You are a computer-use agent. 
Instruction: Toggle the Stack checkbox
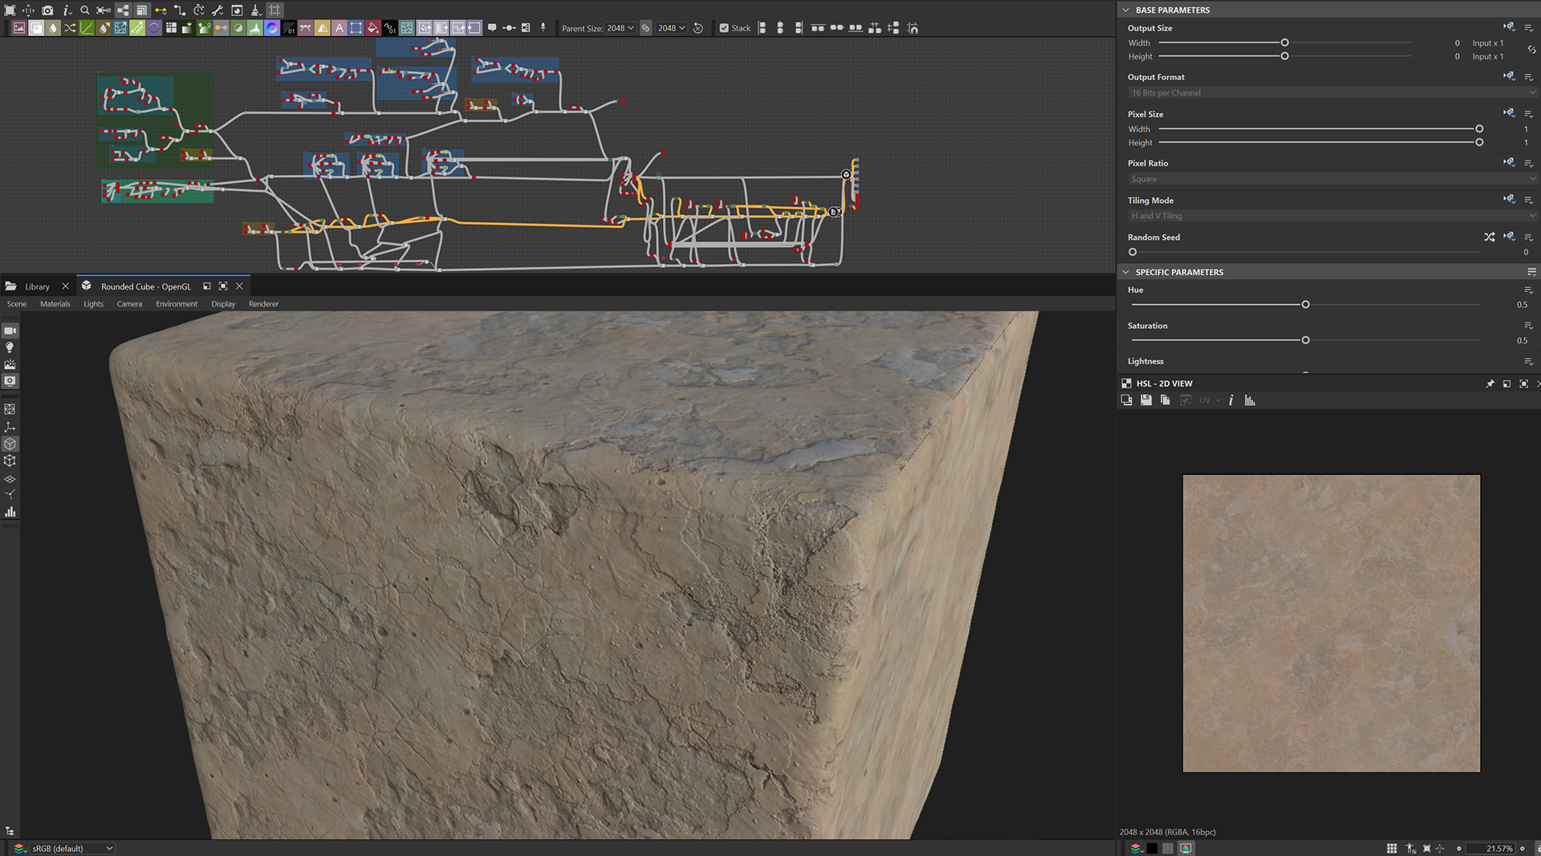[724, 28]
